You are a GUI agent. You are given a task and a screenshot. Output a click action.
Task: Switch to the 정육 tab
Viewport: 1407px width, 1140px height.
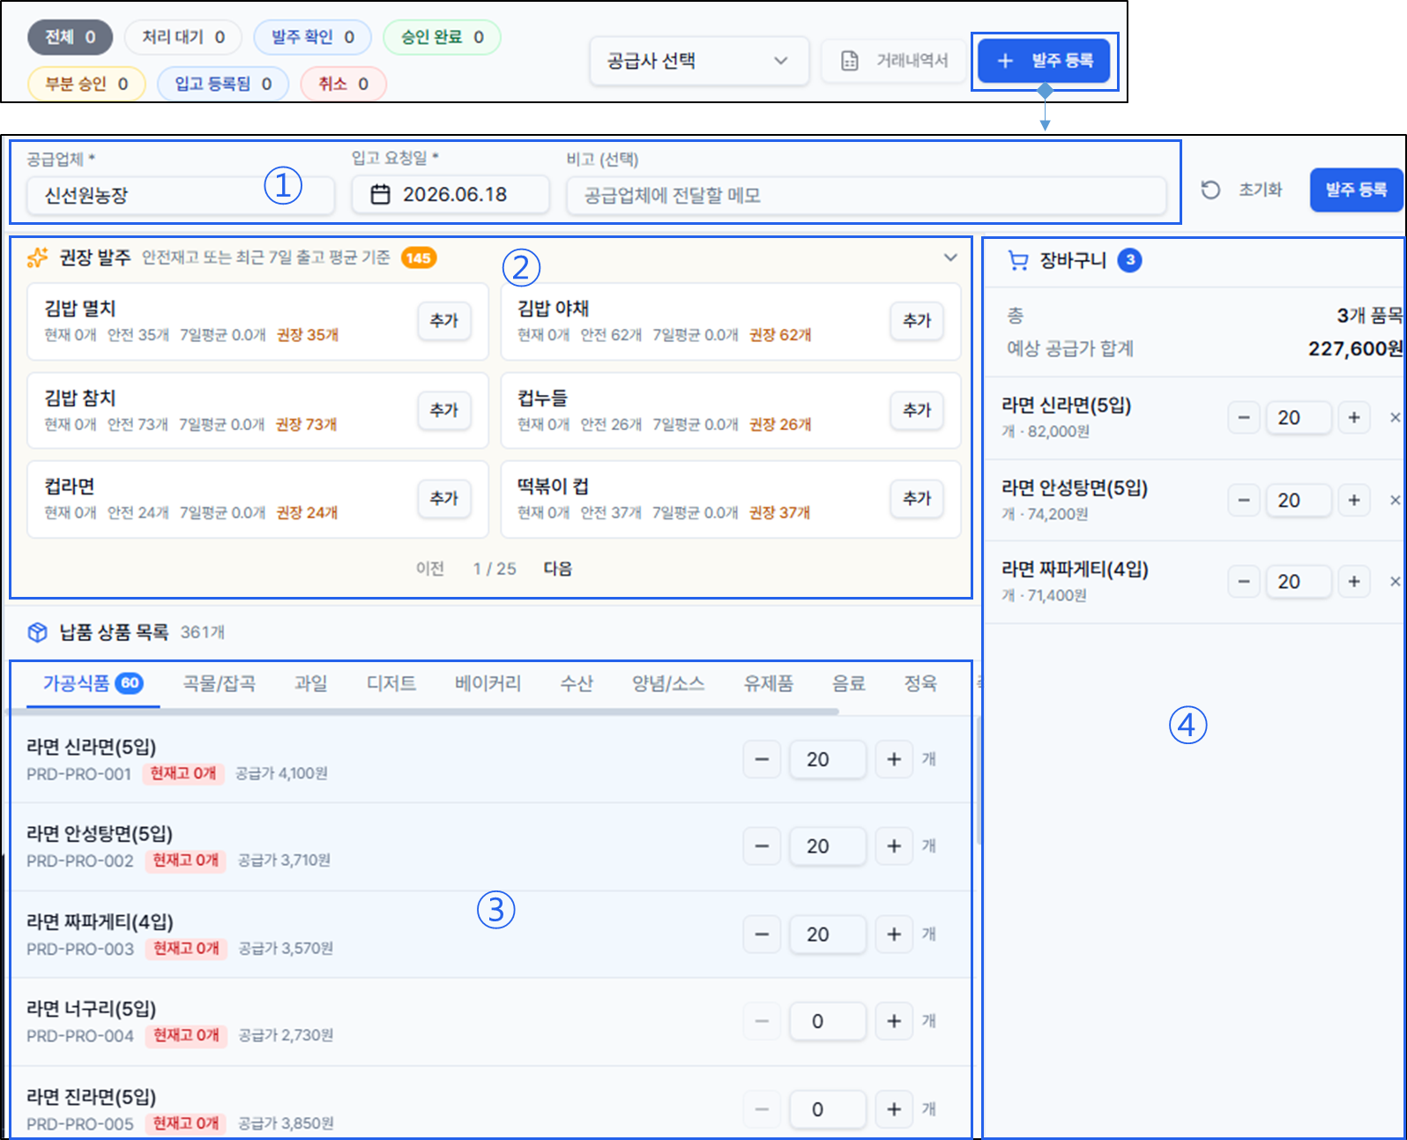920,683
